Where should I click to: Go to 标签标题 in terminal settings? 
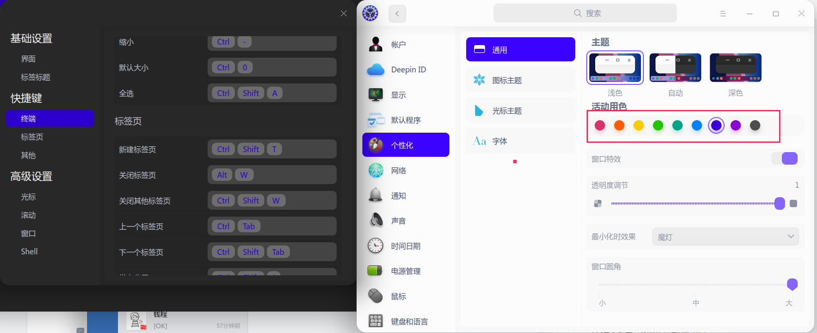tap(36, 77)
